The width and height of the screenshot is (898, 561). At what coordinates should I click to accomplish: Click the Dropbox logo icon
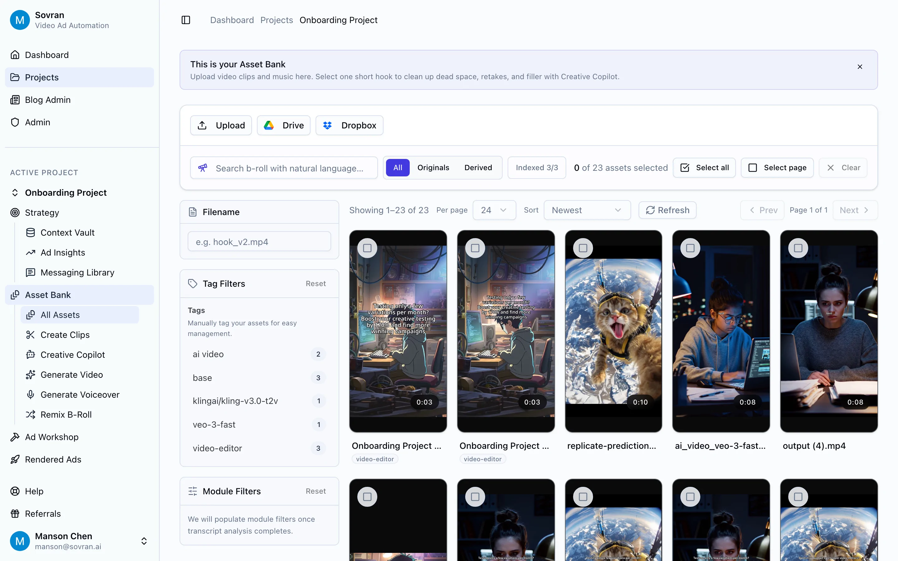[x=327, y=125]
